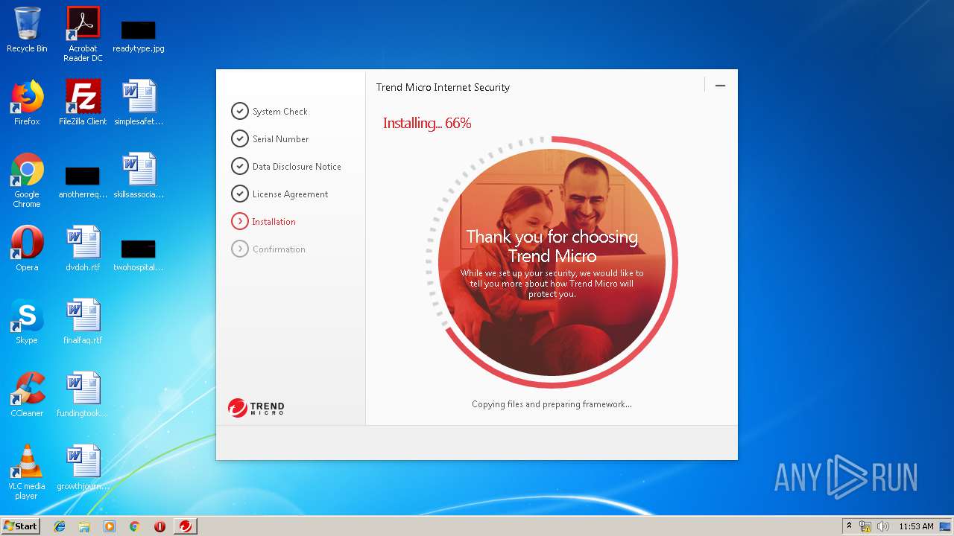
Task: Launch Acrobat Reader DC shortcut
Action: (83, 34)
